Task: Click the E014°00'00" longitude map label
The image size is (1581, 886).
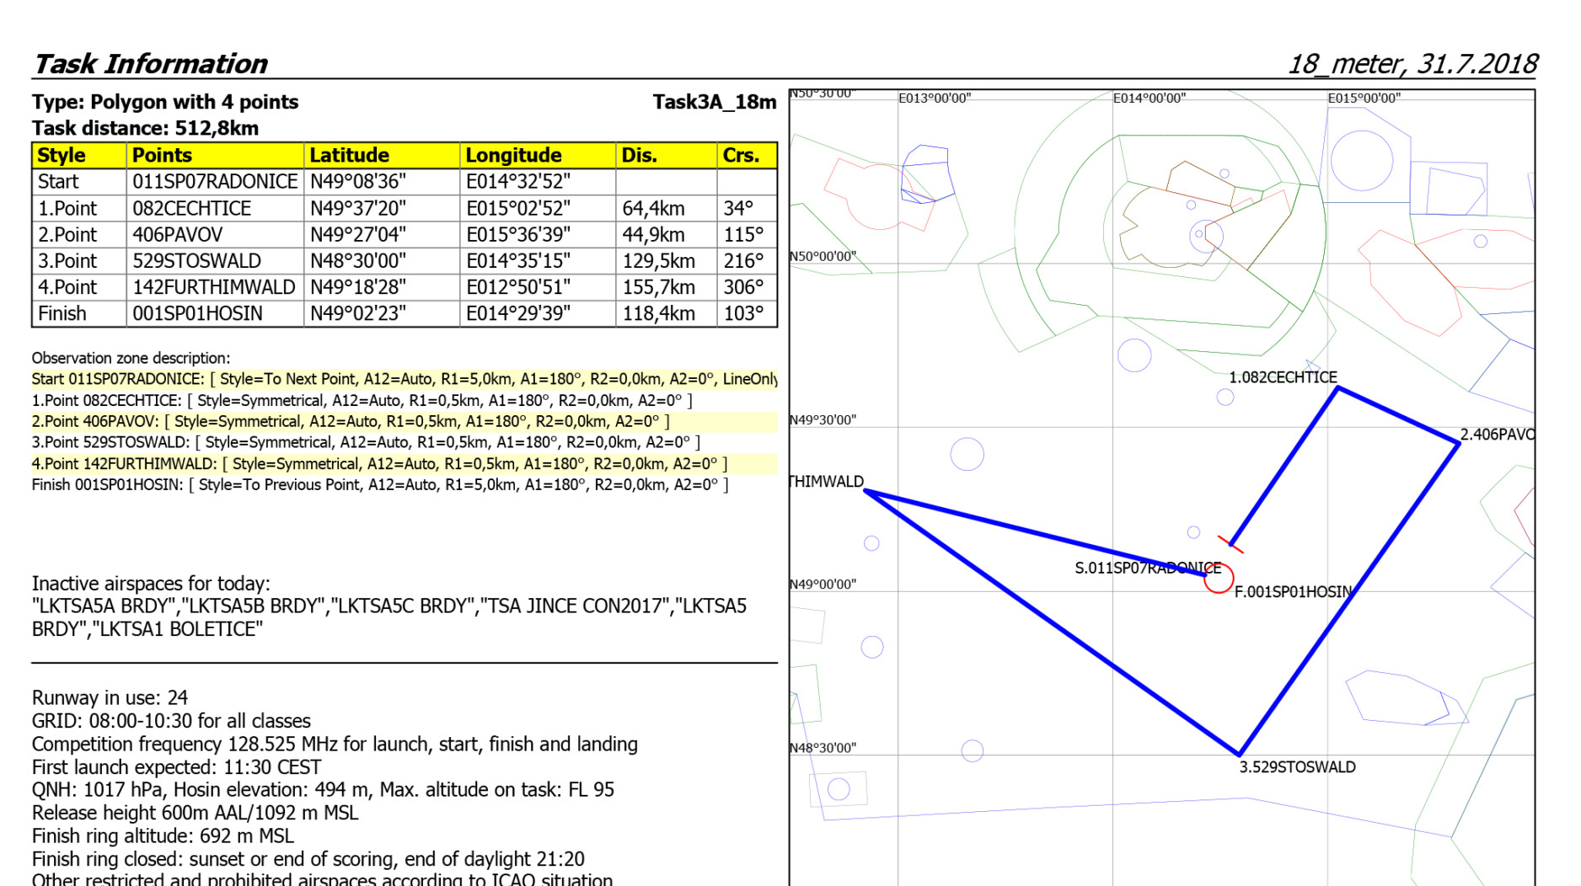Action: coord(1149,98)
